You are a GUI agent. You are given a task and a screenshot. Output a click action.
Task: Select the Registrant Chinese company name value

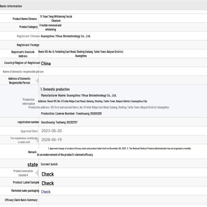pos(66,36)
